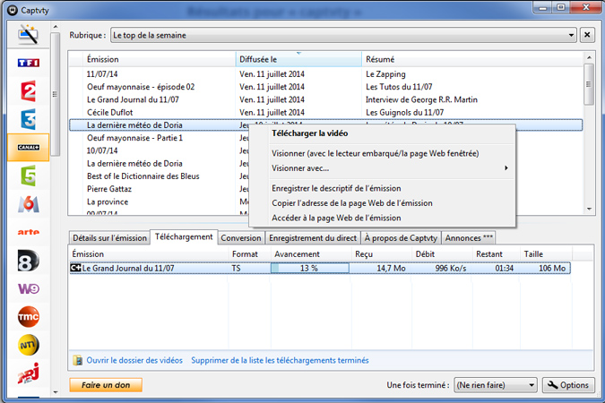Viewport: 605px width, 403px height.
Task: Select the M6 channel icon
Action: 28,204
